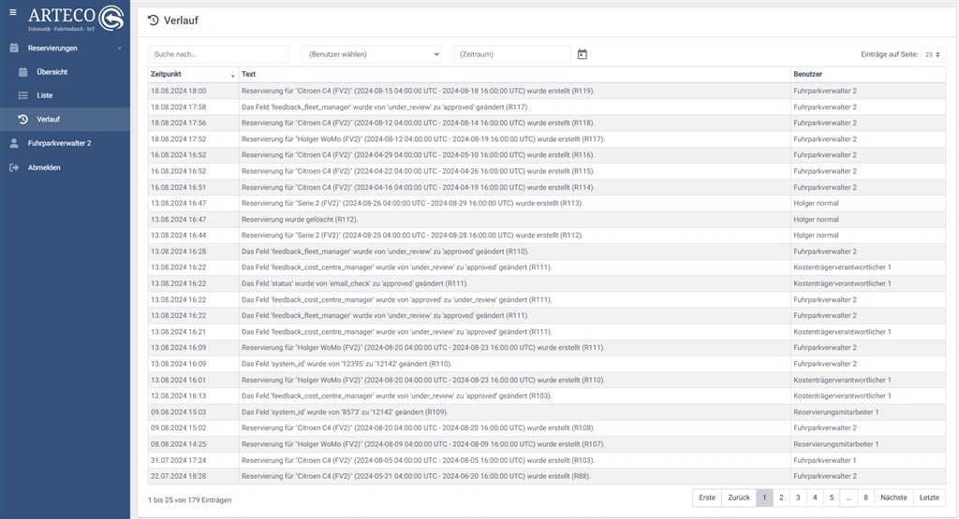Open Übersicht in the sidebar
The image size is (959, 519).
click(x=52, y=72)
